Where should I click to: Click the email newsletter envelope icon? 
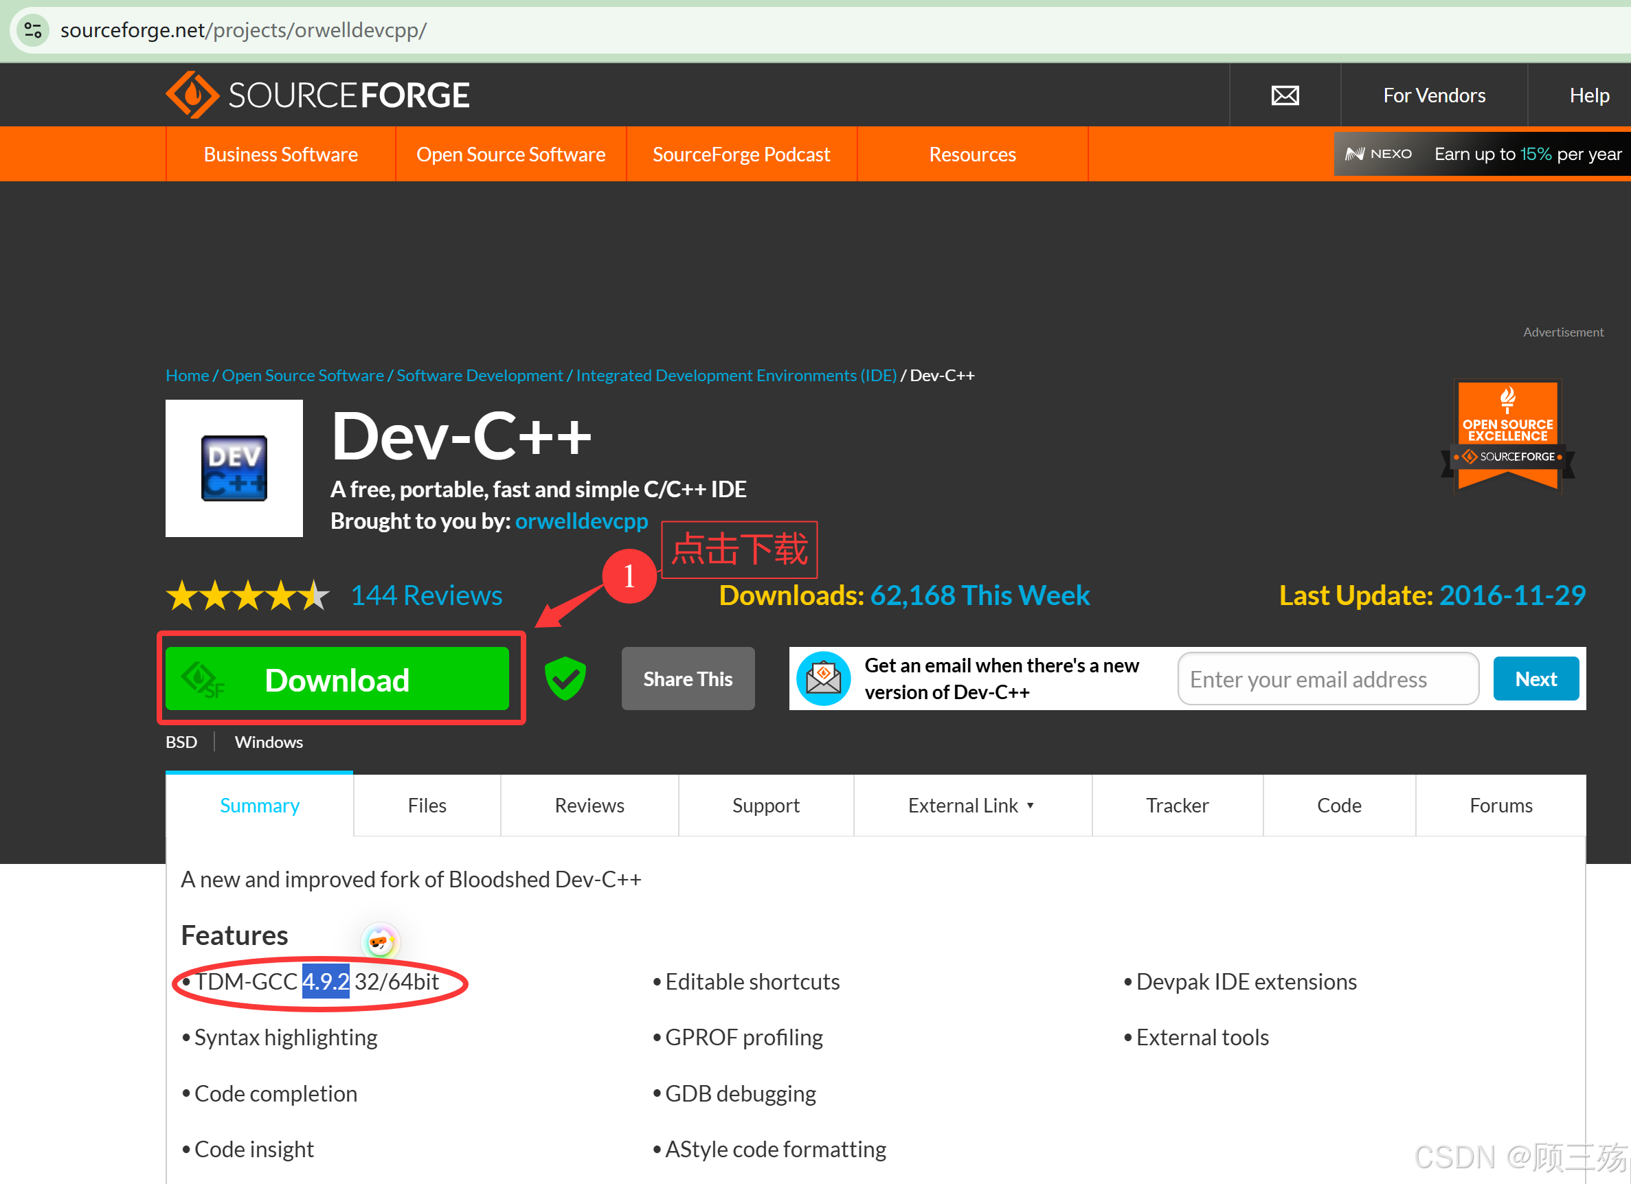[x=824, y=679]
